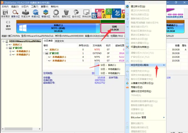Open the BitLocker 管理 submenu
Screen dimensions: 188x133
click(146, 117)
